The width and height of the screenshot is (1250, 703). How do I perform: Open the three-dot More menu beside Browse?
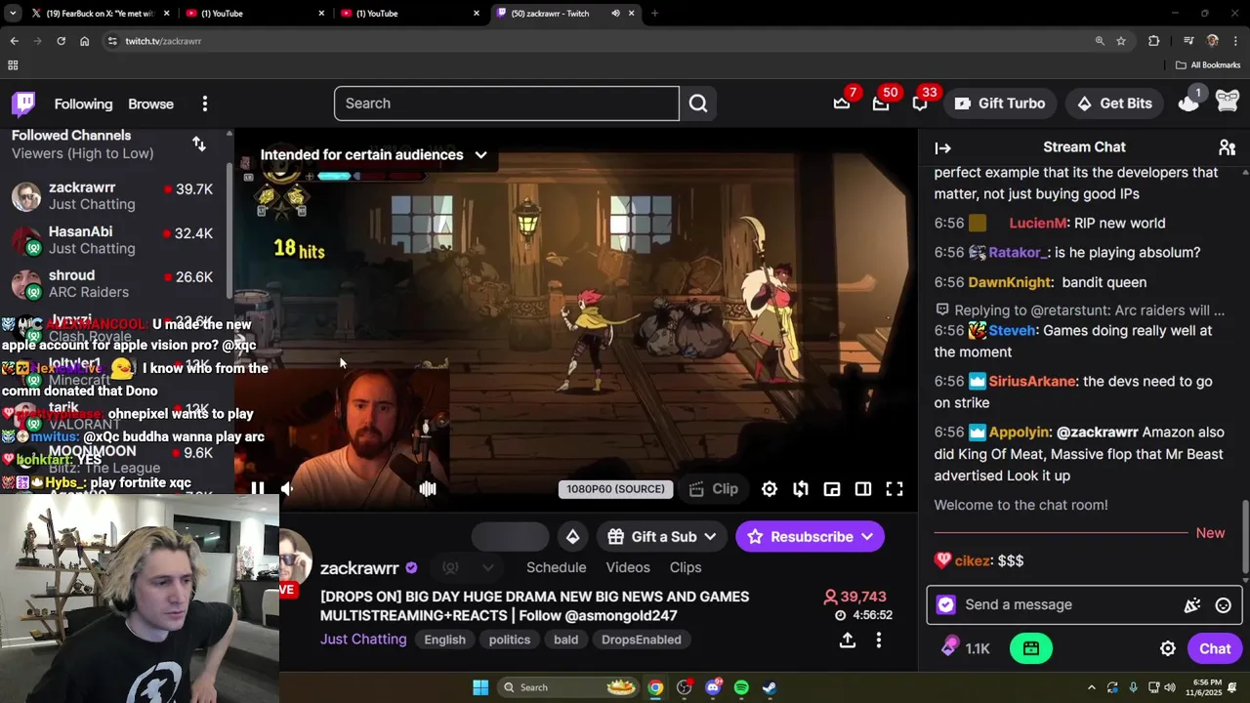point(204,103)
